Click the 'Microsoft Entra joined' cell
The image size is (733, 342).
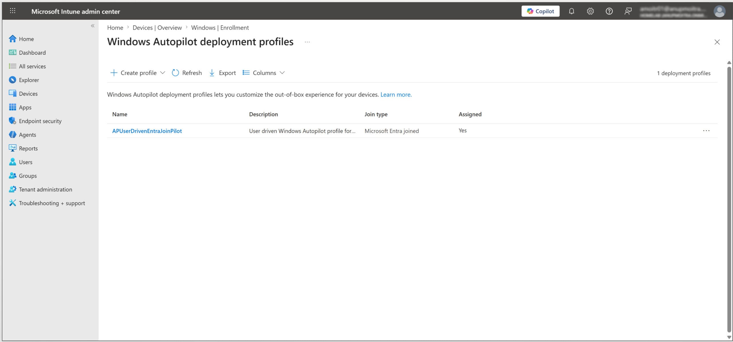pyautogui.click(x=392, y=131)
